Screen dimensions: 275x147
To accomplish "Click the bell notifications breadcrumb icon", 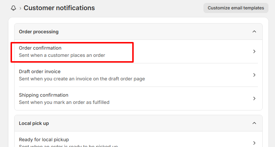I will (x=13, y=8).
